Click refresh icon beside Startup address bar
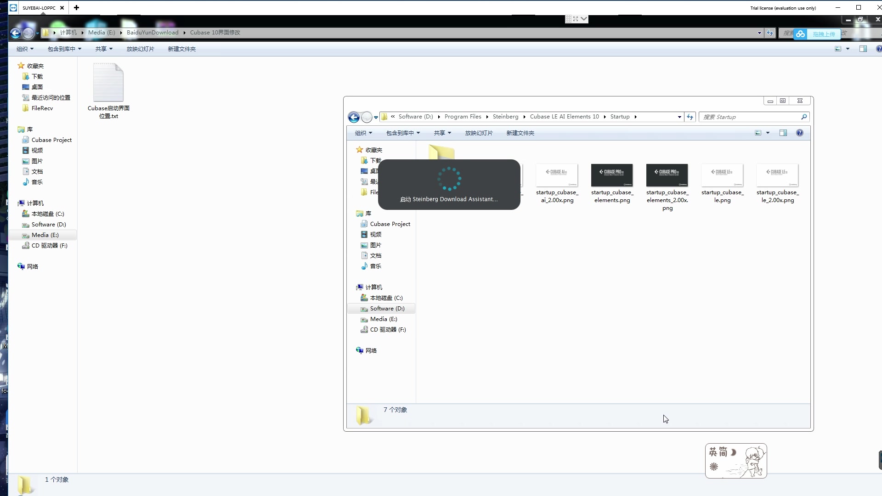Image resolution: width=882 pixels, height=496 pixels. [x=690, y=117]
